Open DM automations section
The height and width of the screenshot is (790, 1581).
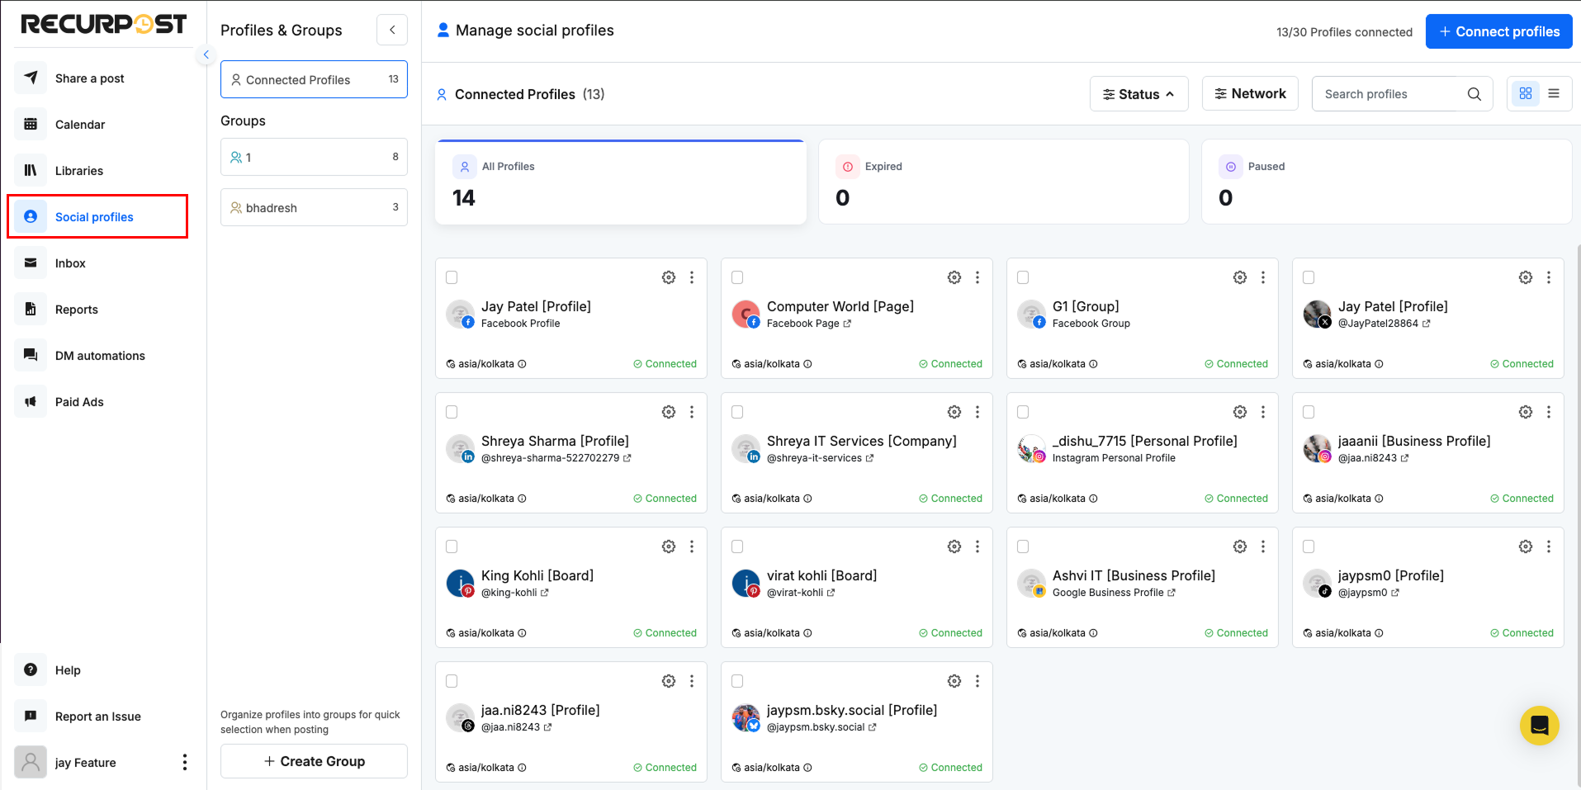pyautogui.click(x=100, y=355)
